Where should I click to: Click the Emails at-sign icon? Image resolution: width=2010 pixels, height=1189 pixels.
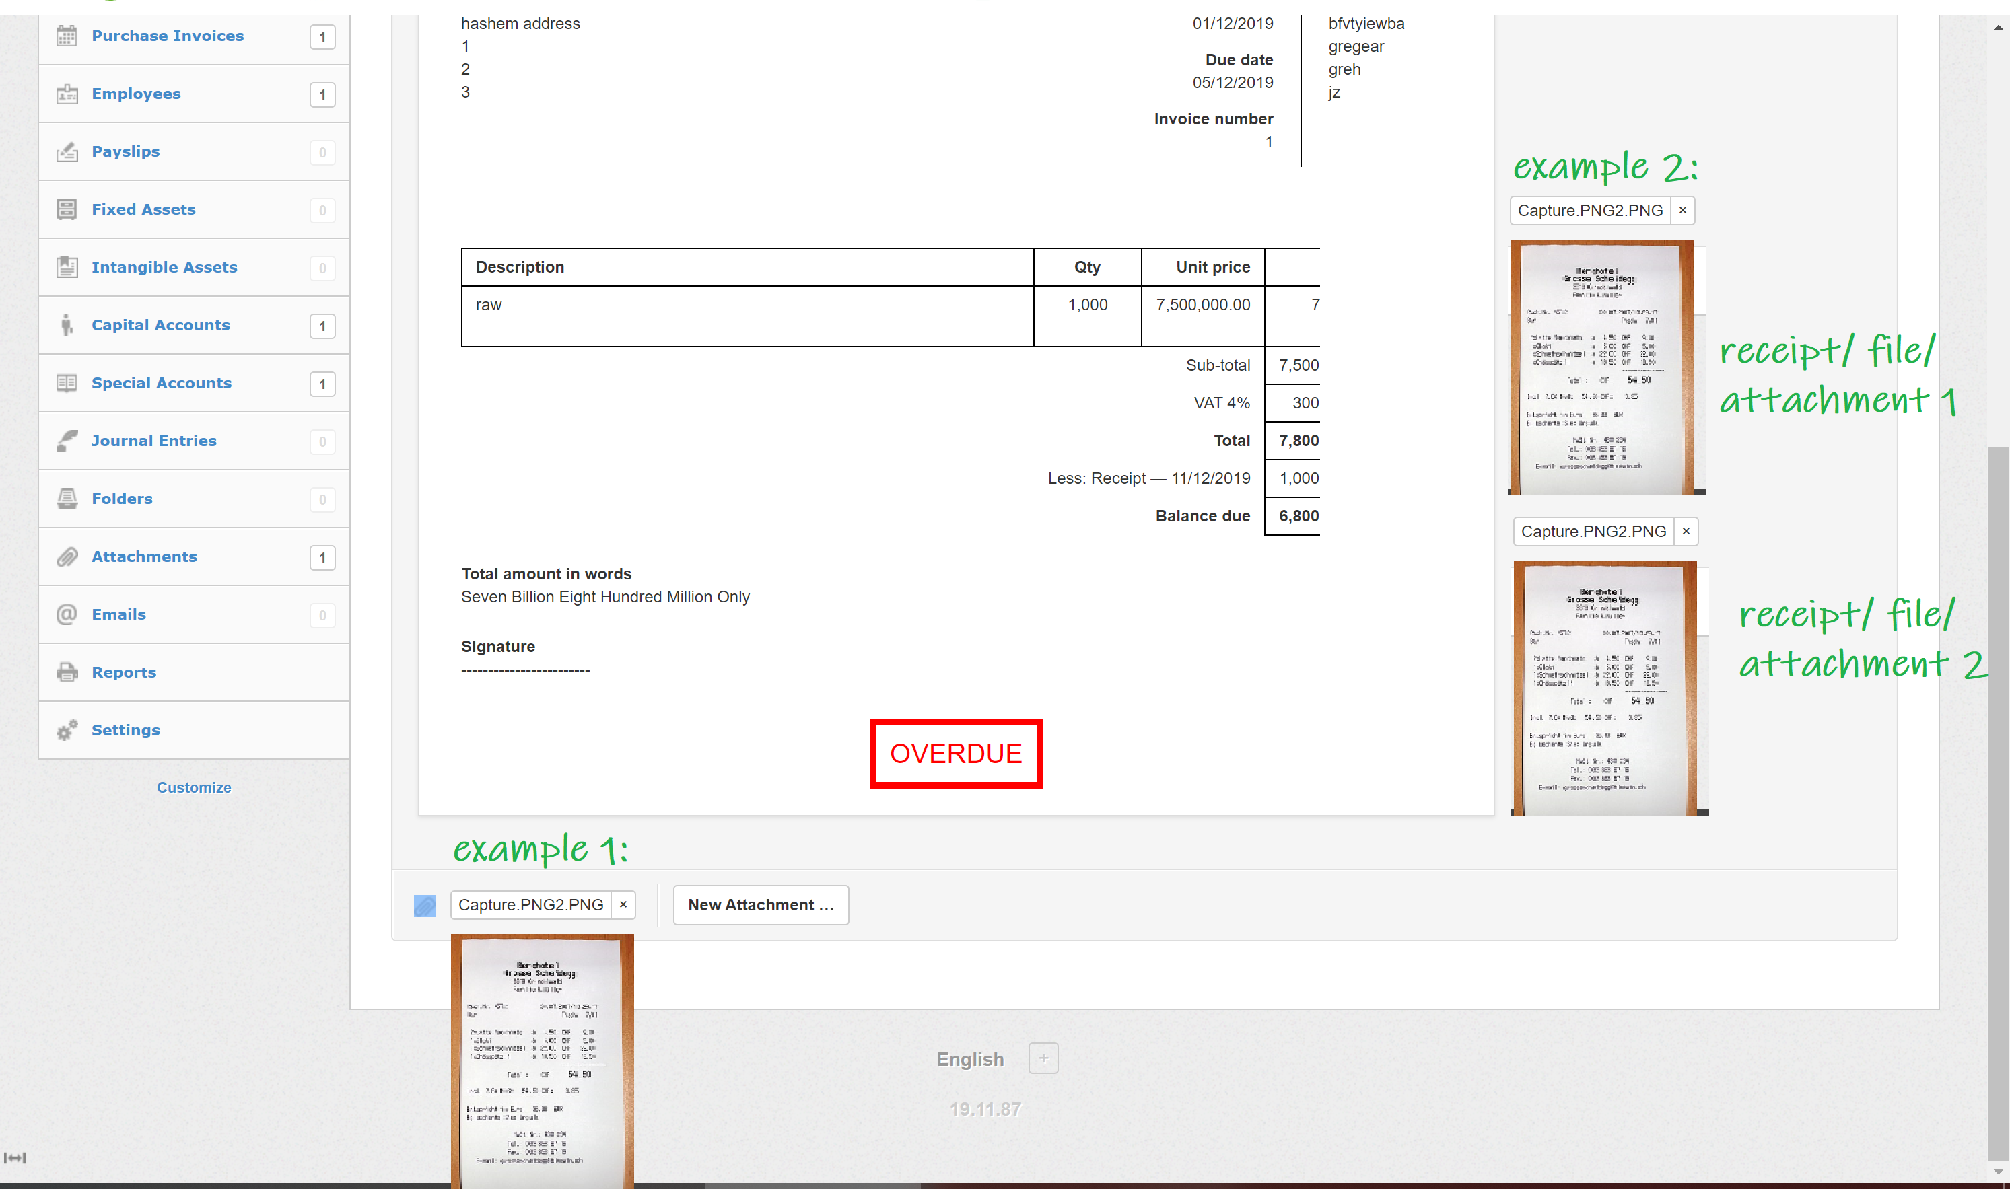click(x=67, y=614)
